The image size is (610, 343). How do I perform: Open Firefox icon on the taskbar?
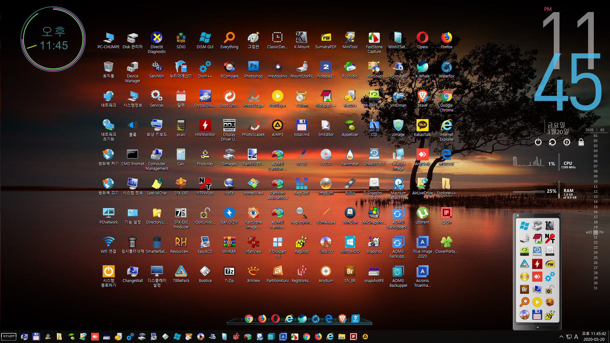click(318, 337)
